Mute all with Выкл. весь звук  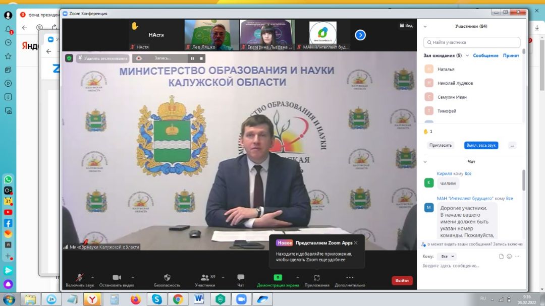click(481, 145)
